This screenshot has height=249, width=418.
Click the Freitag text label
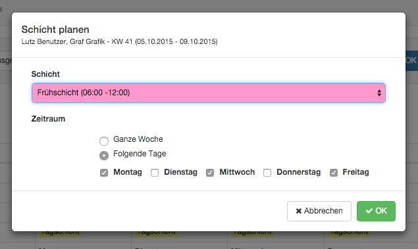(356, 172)
